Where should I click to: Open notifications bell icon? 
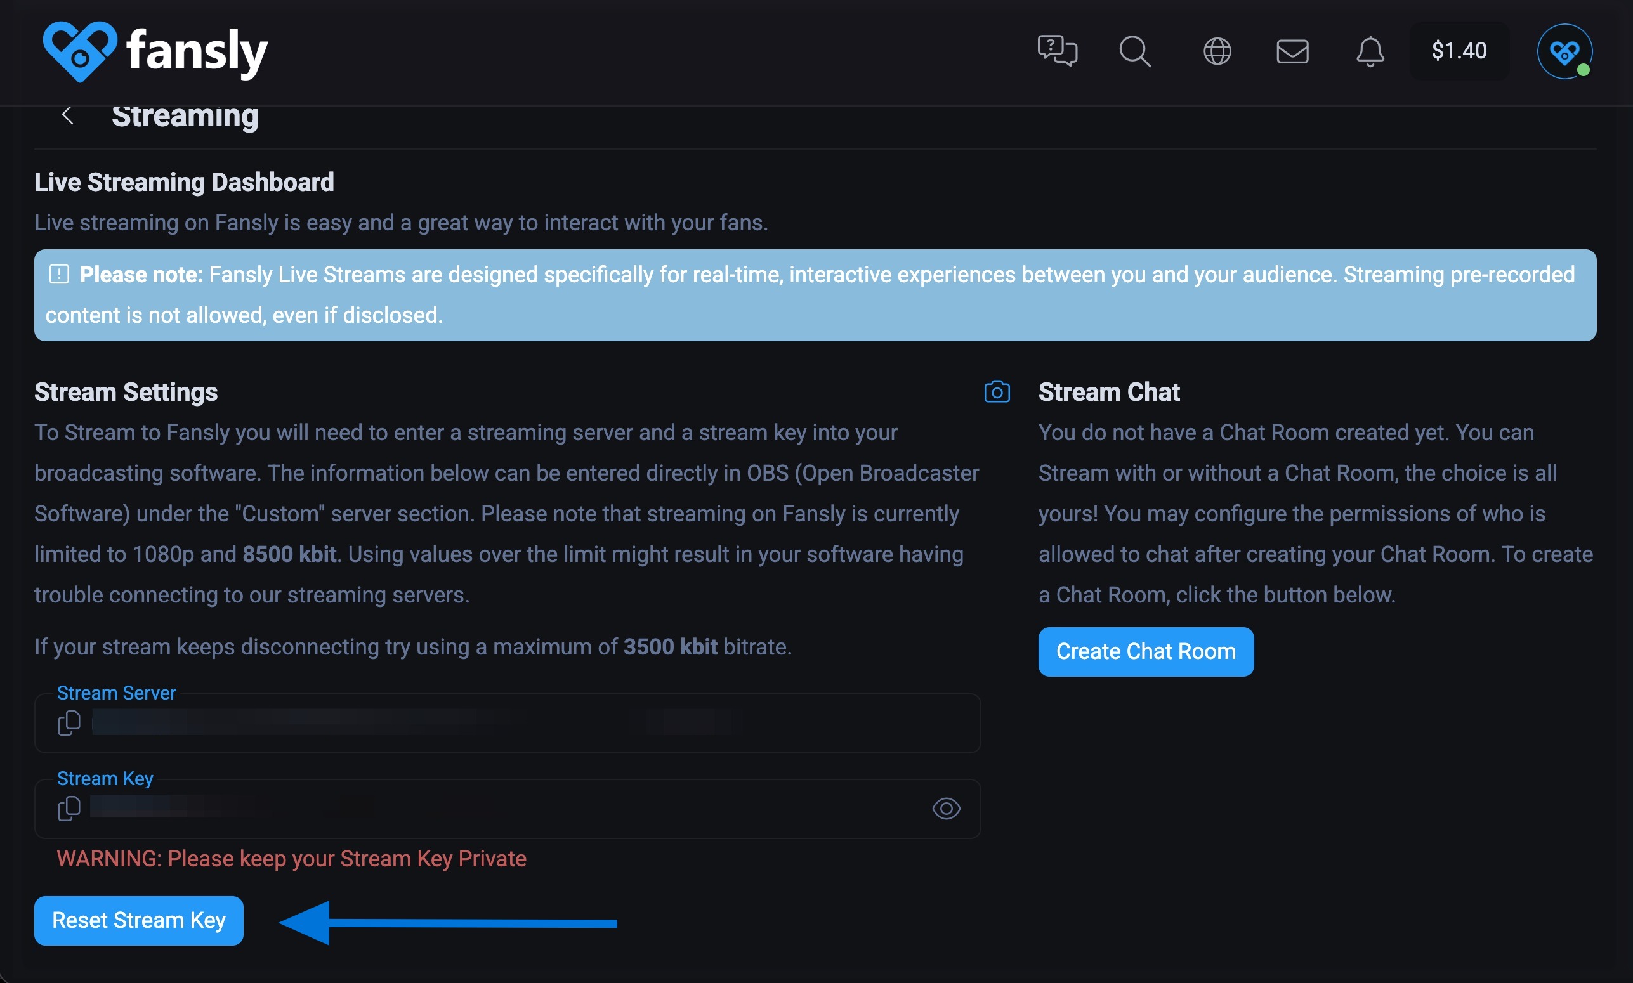1369,51
